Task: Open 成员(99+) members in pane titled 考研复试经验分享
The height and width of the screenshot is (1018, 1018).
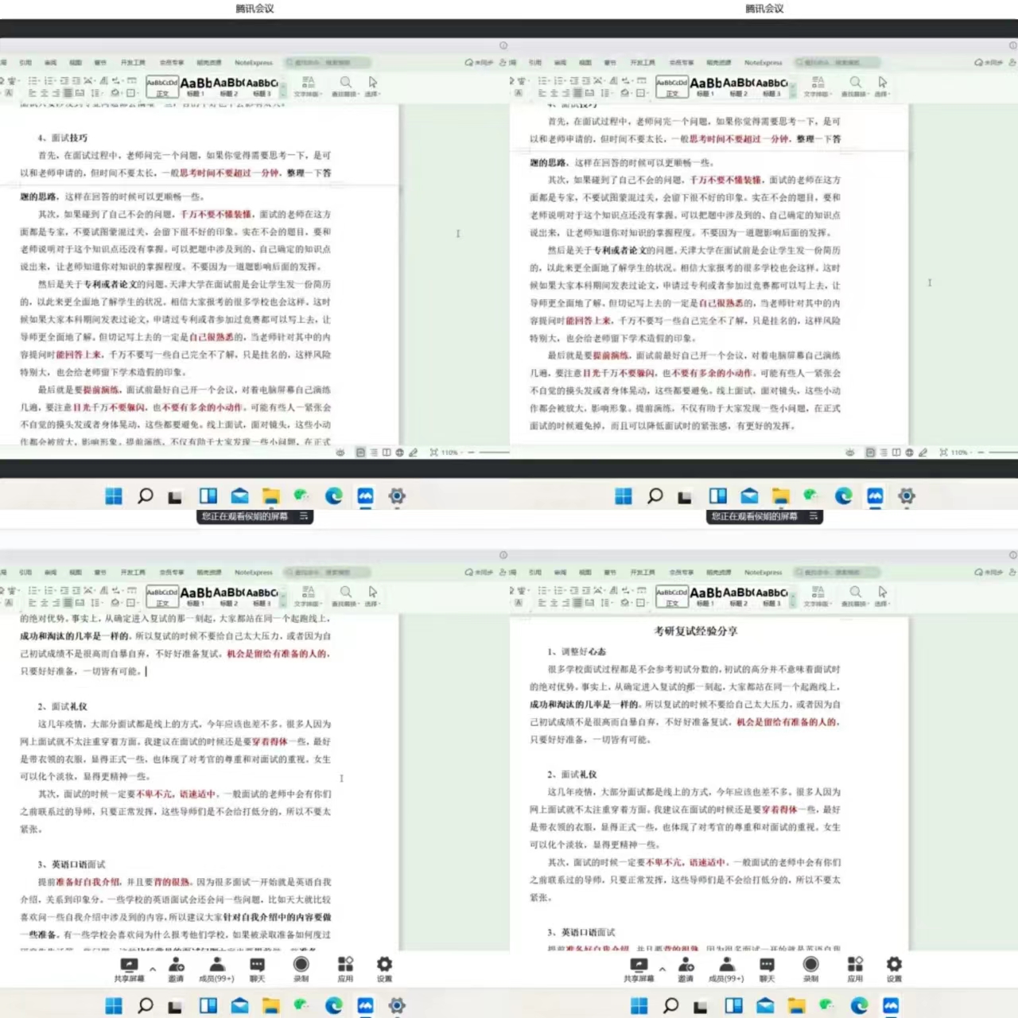Action: (x=725, y=969)
